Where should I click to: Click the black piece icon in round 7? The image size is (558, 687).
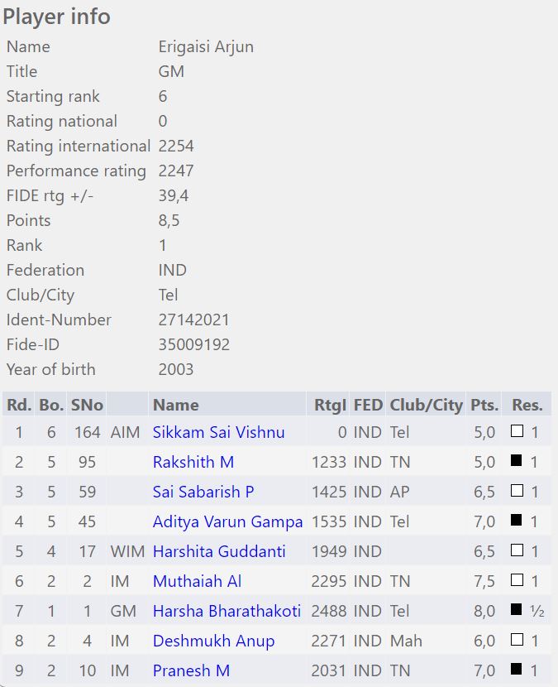[x=517, y=610]
